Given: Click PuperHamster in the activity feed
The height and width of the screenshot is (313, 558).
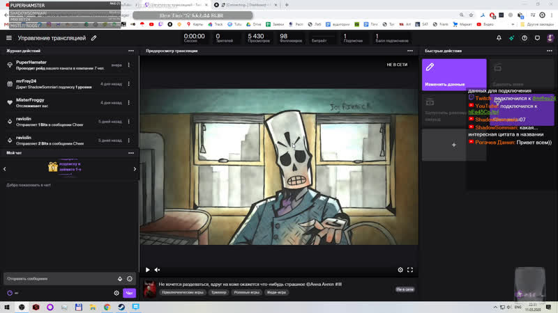Looking at the screenshot, I should [31, 63].
